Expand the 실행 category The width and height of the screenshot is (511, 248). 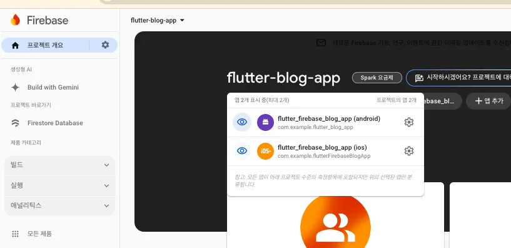click(x=59, y=185)
